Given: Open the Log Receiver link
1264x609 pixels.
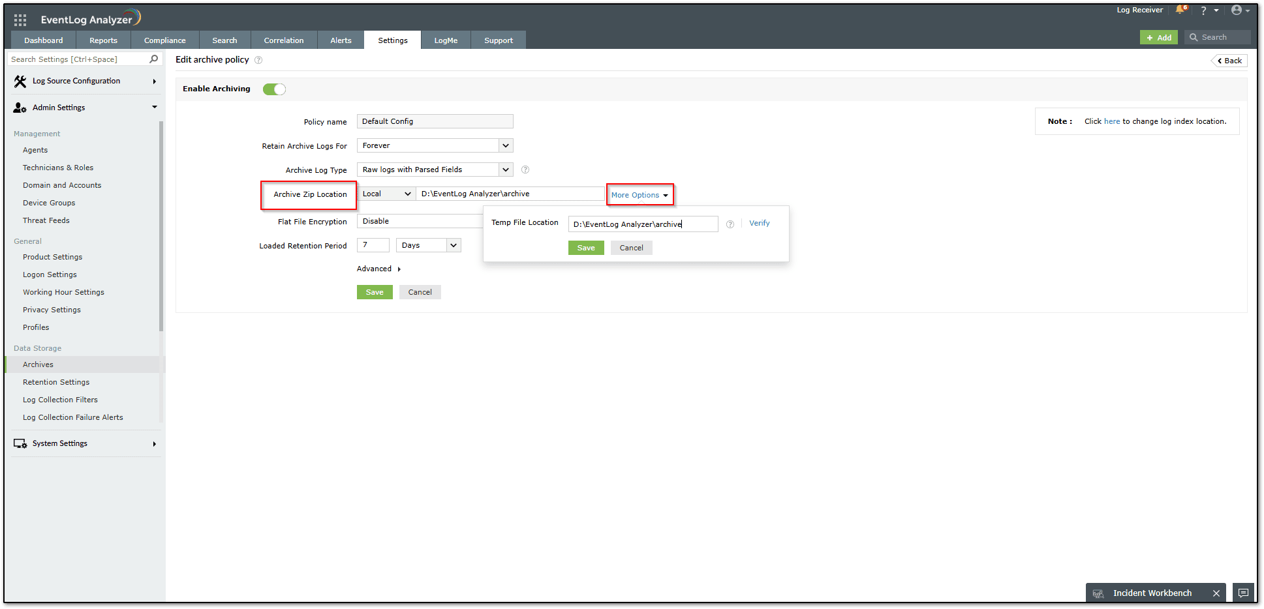Looking at the screenshot, I should click(x=1140, y=10).
